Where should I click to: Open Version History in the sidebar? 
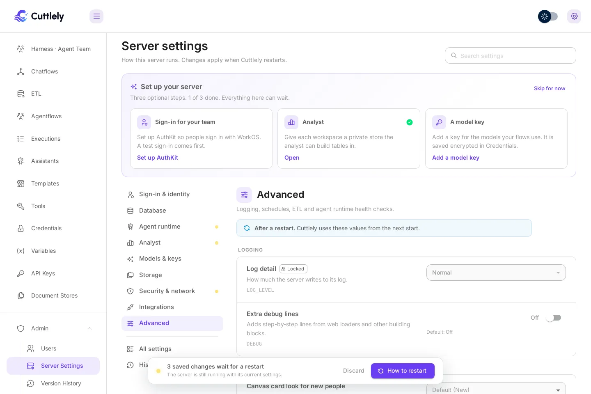[60, 383]
